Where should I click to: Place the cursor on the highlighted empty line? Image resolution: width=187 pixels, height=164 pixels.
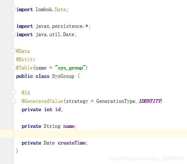(100, 134)
